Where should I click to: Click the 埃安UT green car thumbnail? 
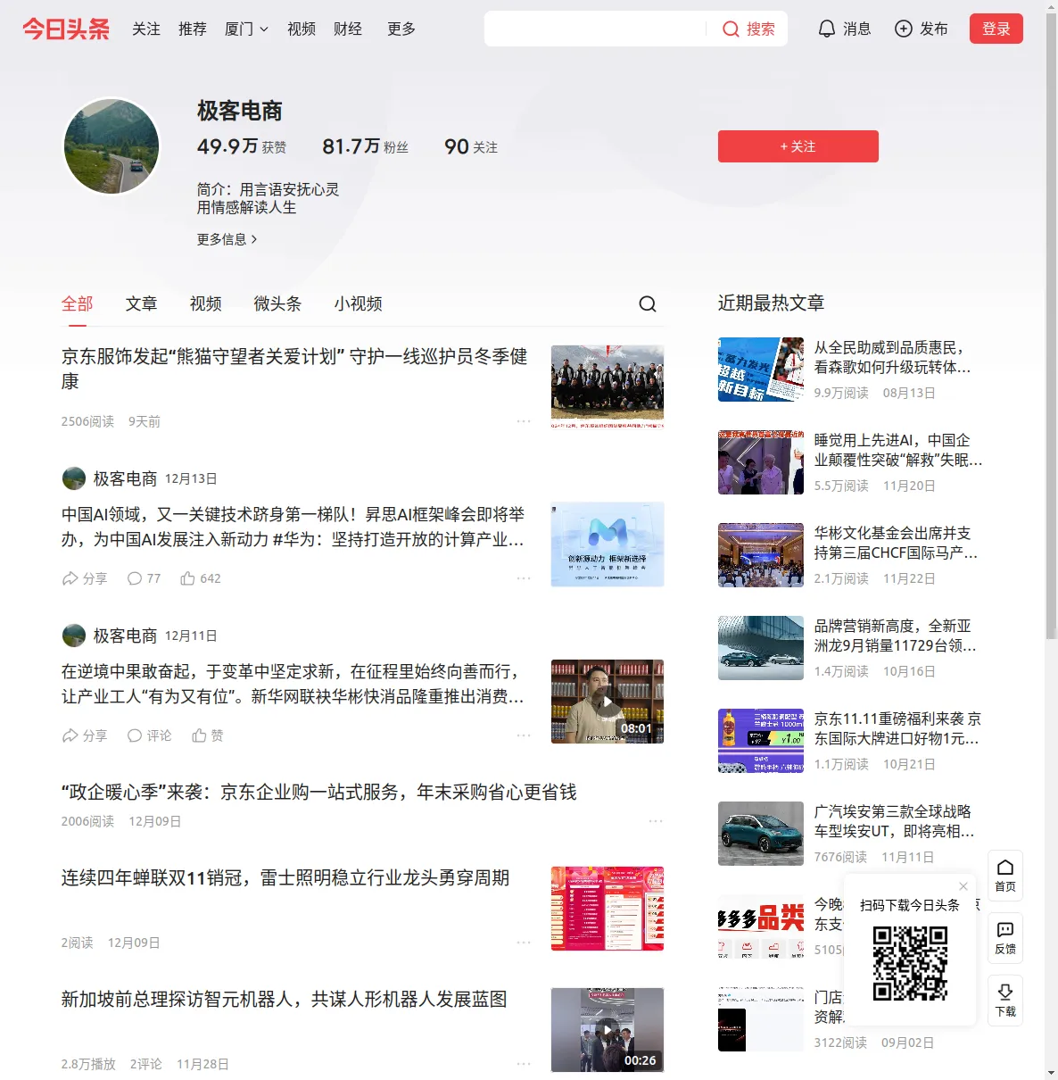[x=761, y=834]
